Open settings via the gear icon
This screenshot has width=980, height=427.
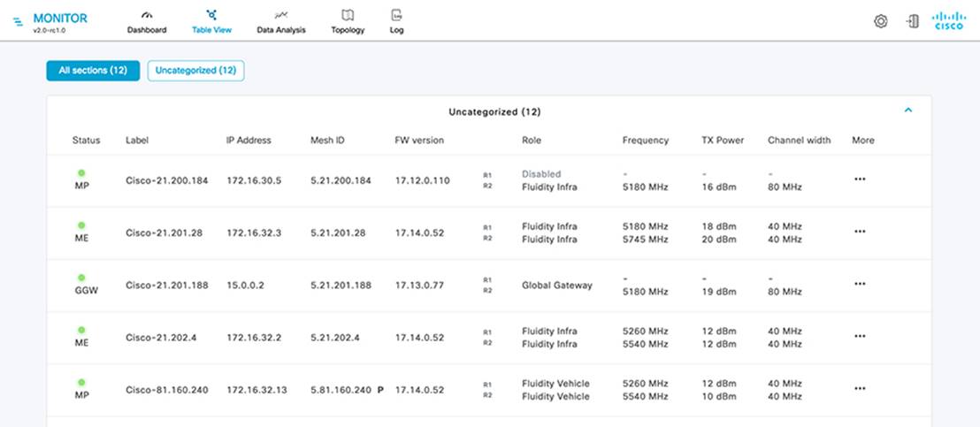coord(881,21)
